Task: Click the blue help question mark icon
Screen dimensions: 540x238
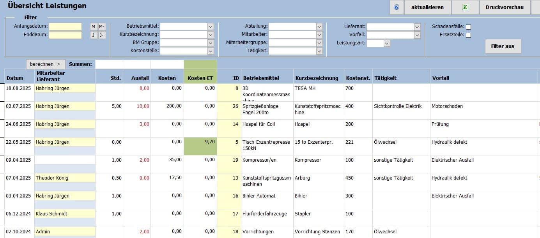Action: (x=397, y=7)
